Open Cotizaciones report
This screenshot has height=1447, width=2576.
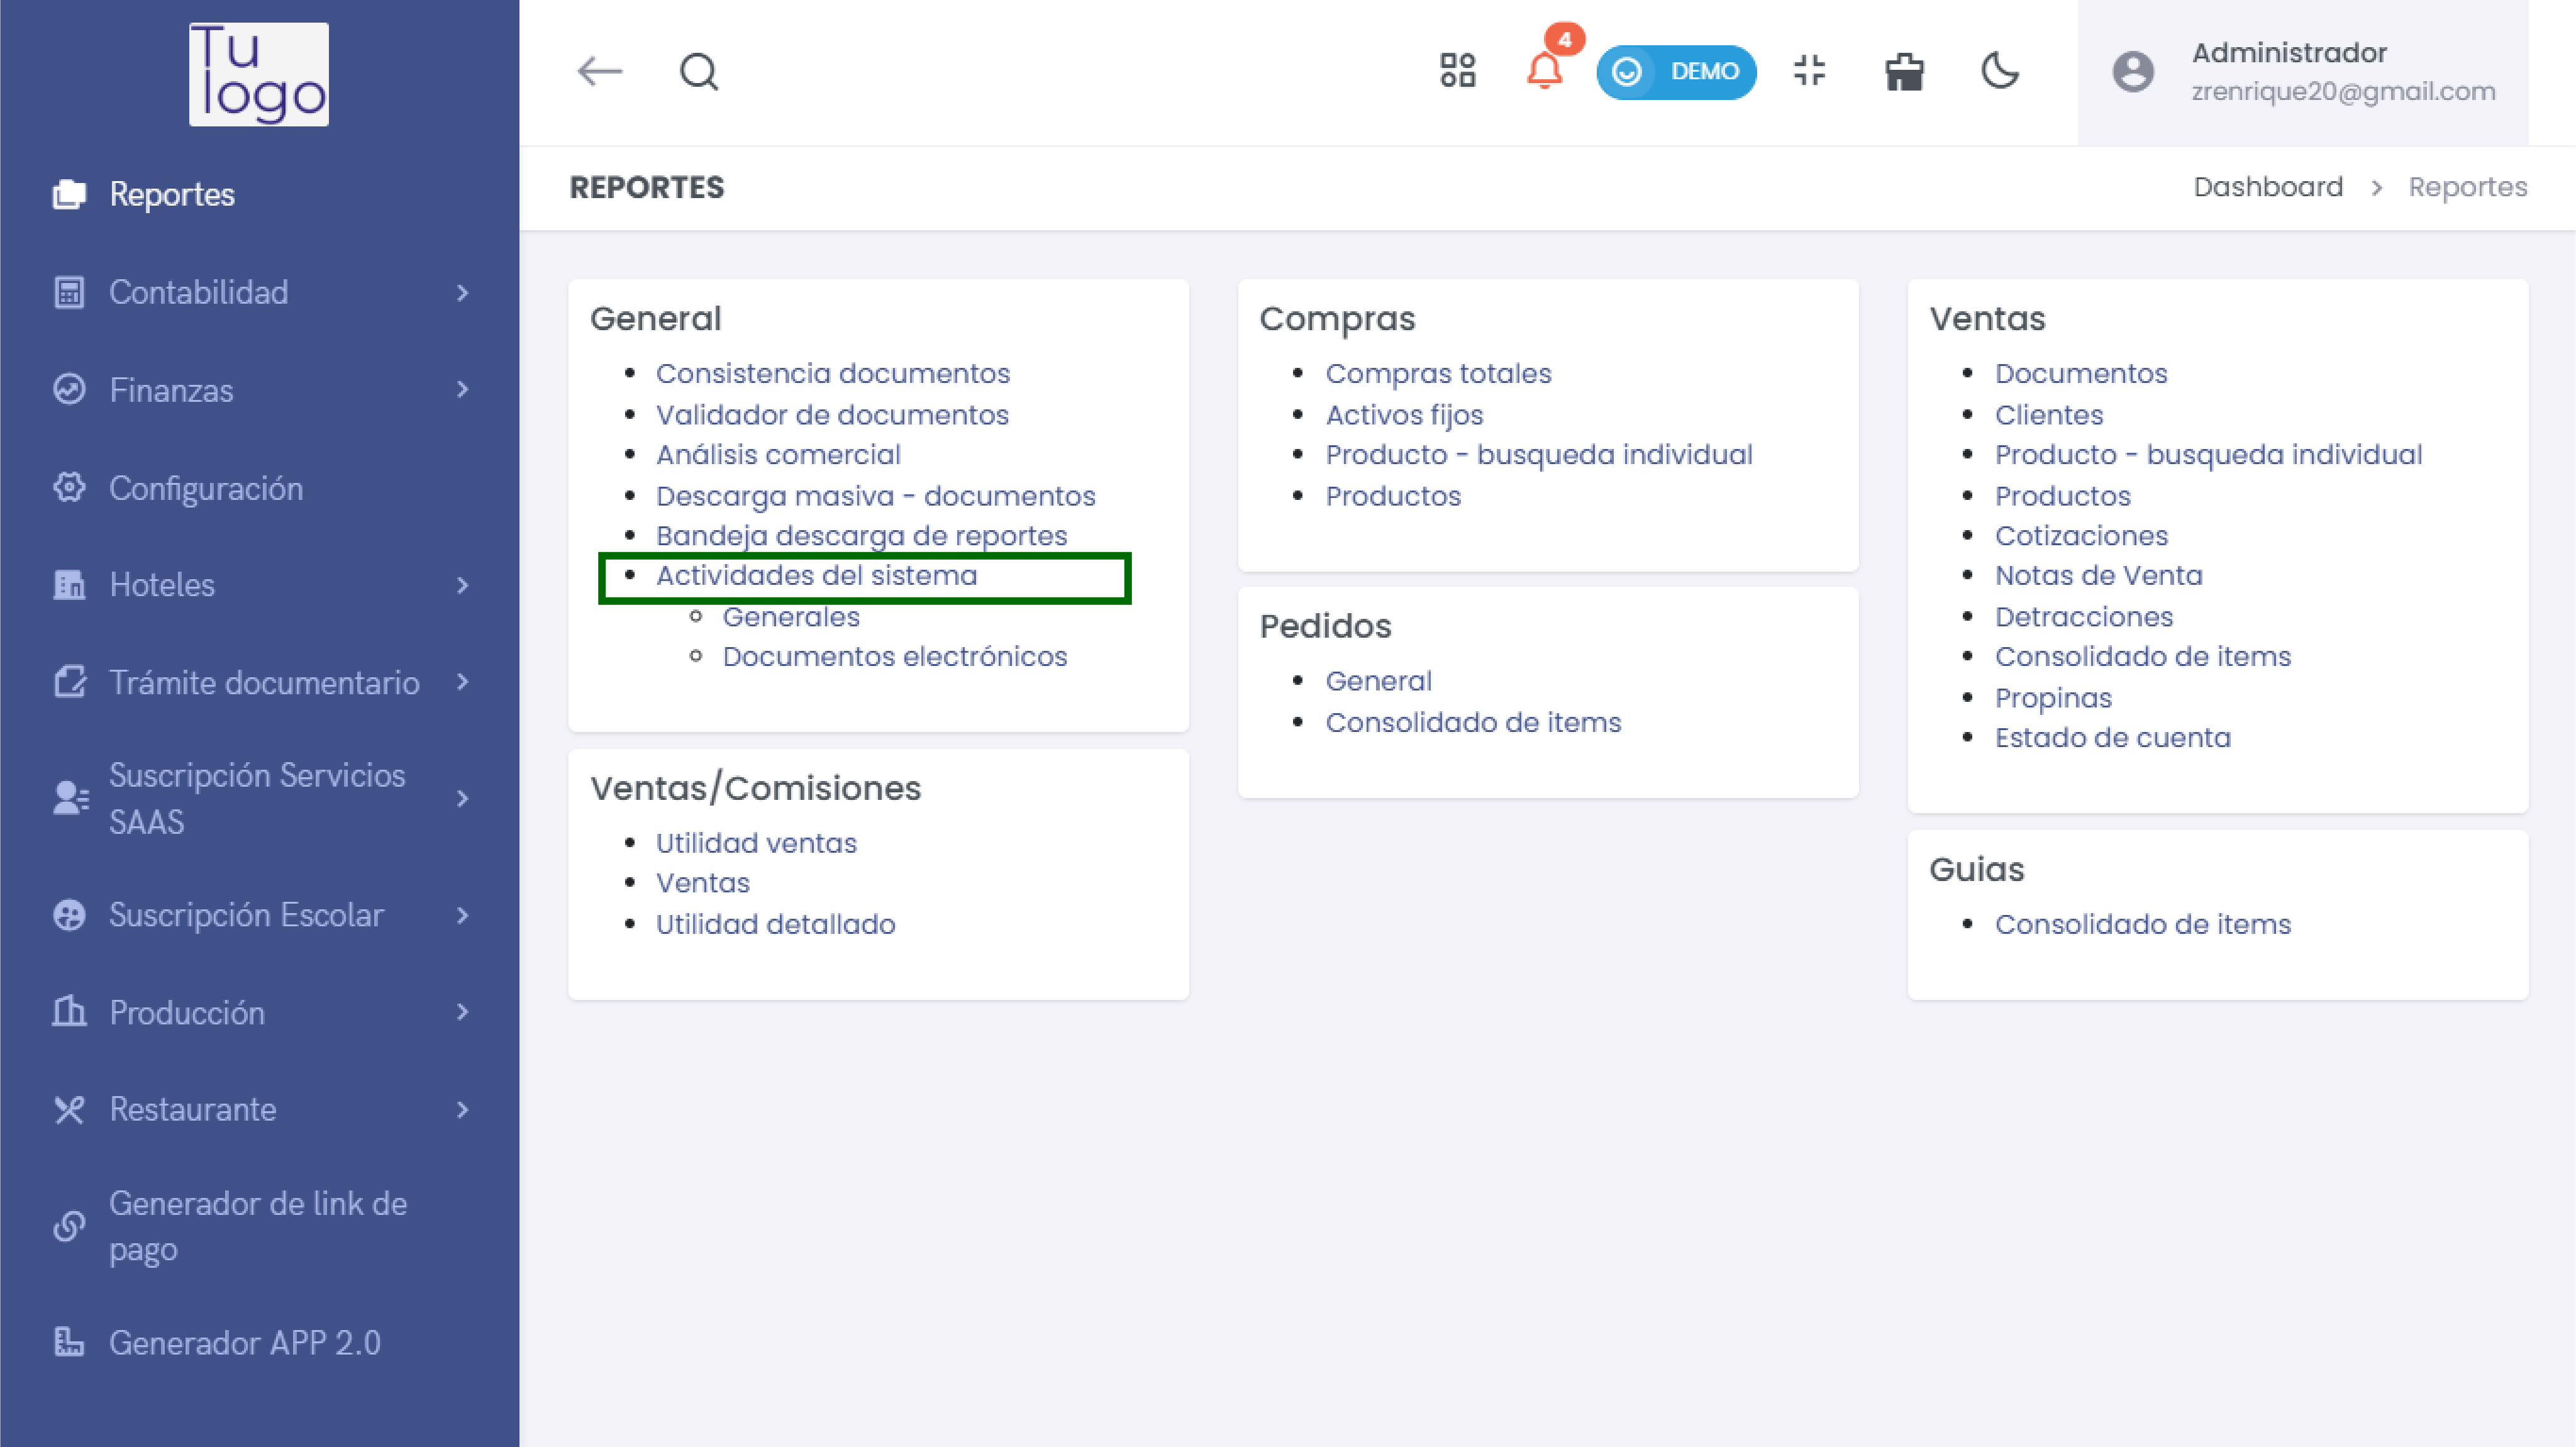click(2081, 536)
